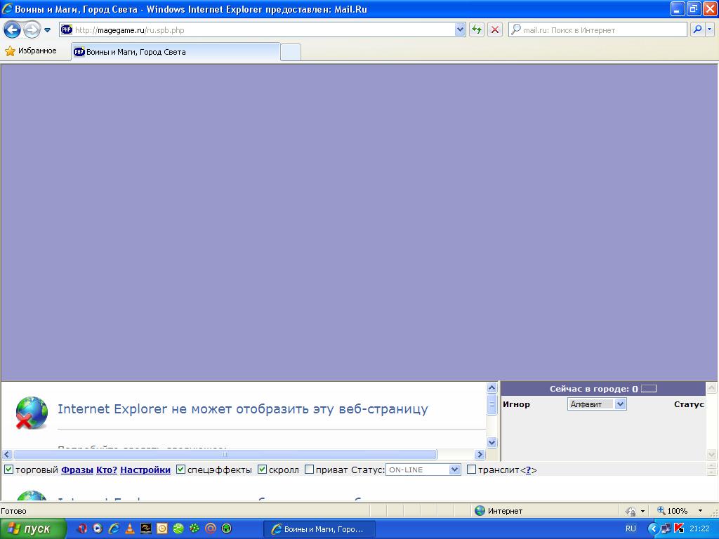Screen dimensions: 719x539
Task: Toggle the спецэффекты checkbox
Action: pos(180,470)
